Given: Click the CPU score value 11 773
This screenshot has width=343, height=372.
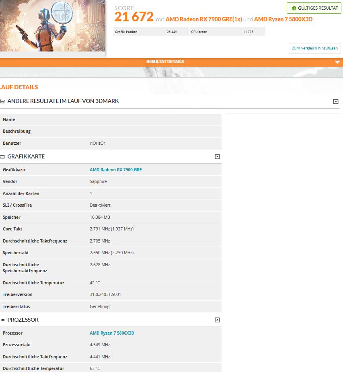Looking at the screenshot, I should [248, 32].
